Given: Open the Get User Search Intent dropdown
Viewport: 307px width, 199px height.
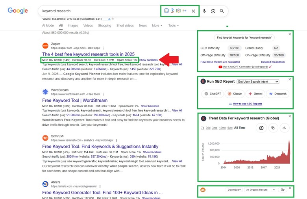Looking at the screenshot, I should 258,82.
